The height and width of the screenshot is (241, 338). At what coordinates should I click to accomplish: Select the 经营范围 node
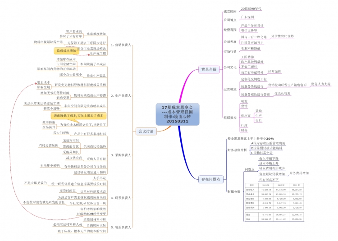(230, 30)
